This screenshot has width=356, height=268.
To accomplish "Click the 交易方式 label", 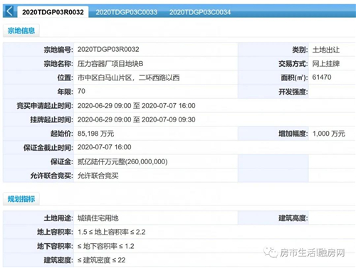I will (x=293, y=64).
